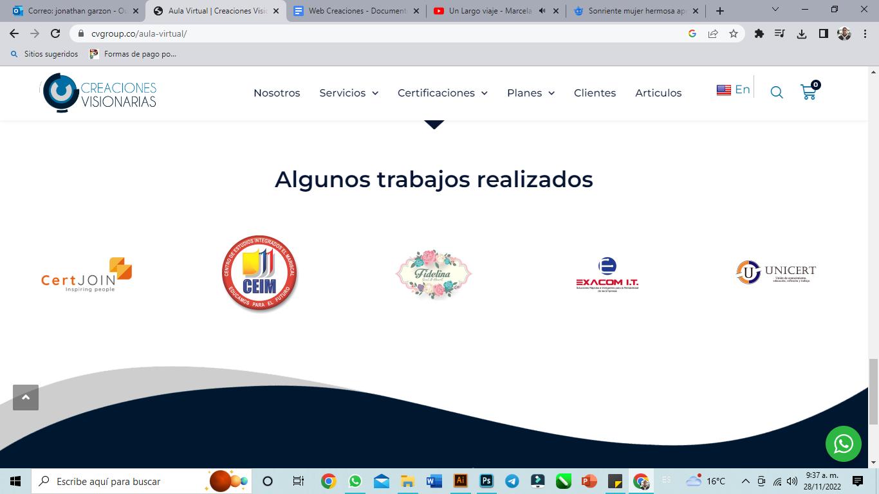This screenshot has width=879, height=494.
Task: Close the Sonriente mujer hermosa tab
Action: (696, 11)
